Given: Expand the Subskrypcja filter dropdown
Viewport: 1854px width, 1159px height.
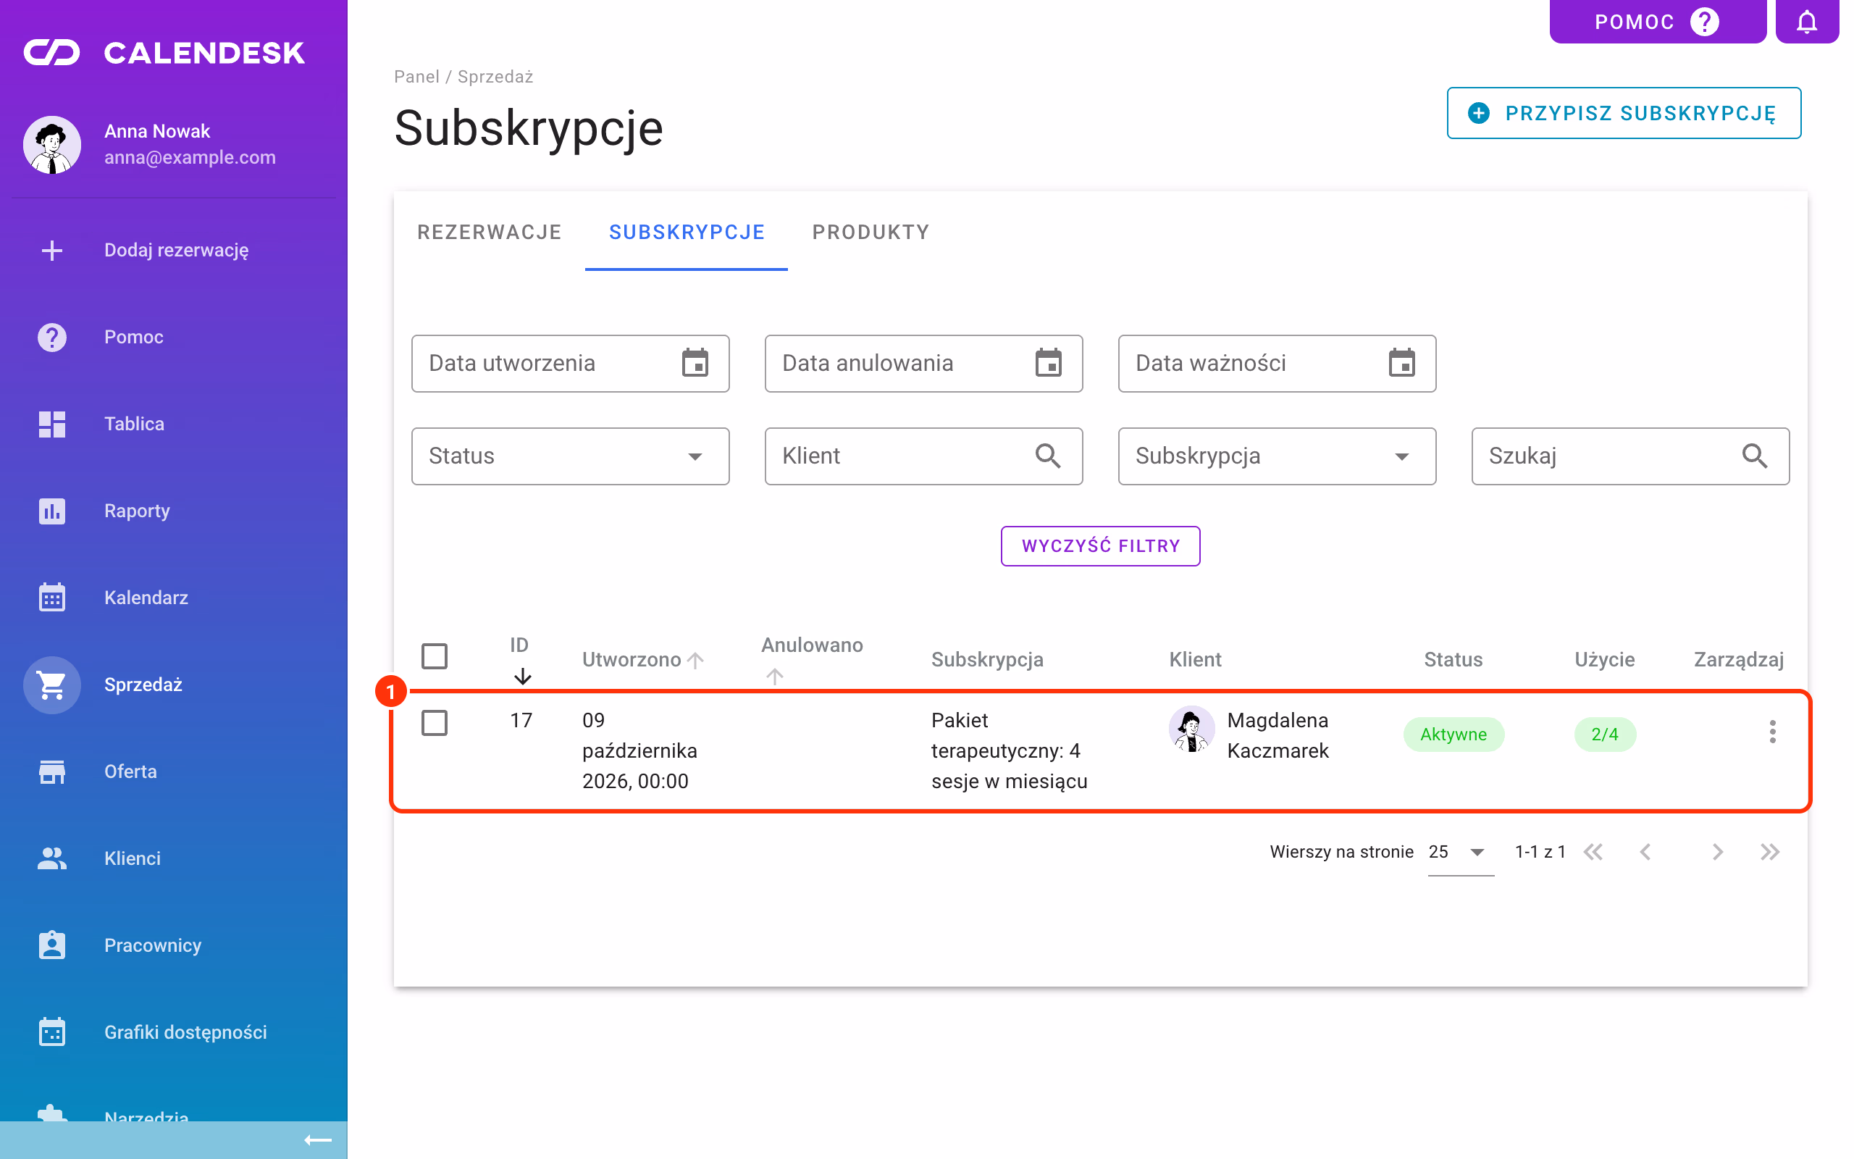Looking at the screenshot, I should tap(1276, 456).
